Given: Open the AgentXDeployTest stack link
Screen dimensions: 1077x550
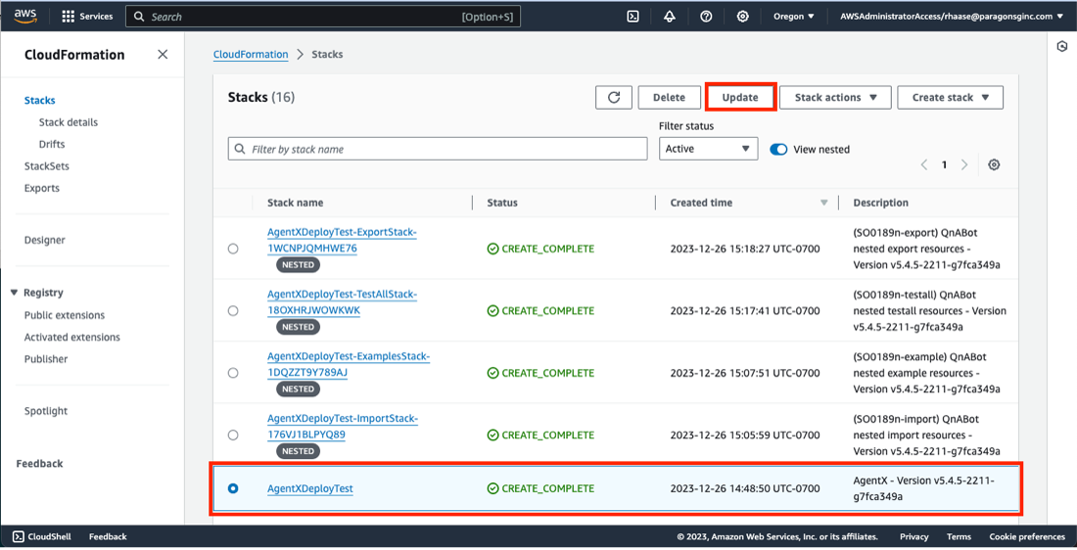Looking at the screenshot, I should (x=309, y=488).
